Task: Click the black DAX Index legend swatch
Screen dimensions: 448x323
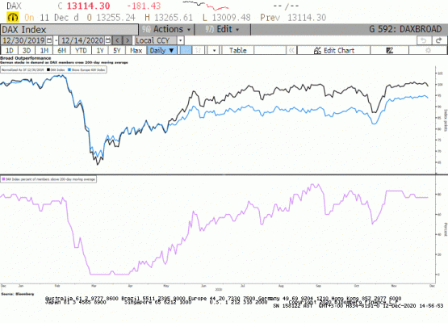Action: click(48, 69)
